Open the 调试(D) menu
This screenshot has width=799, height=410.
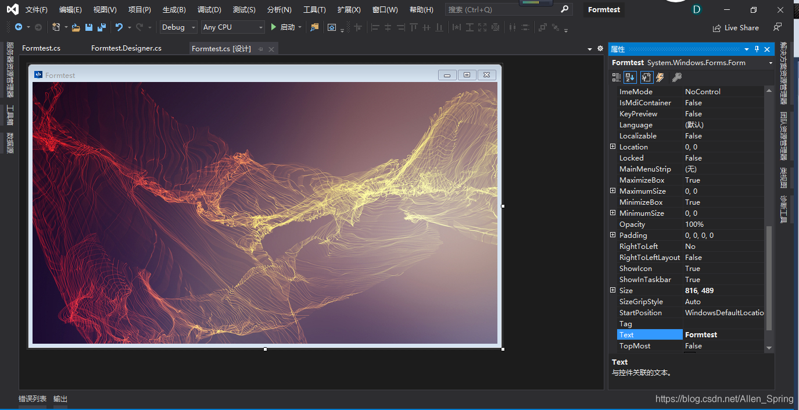[x=209, y=10]
